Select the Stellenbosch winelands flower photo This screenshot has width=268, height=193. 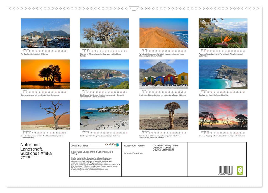tap(223, 33)
